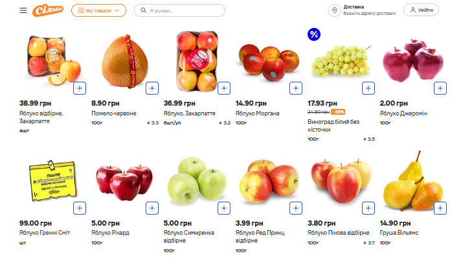
Task: Add Помело червоне to cart
Action: point(152,88)
